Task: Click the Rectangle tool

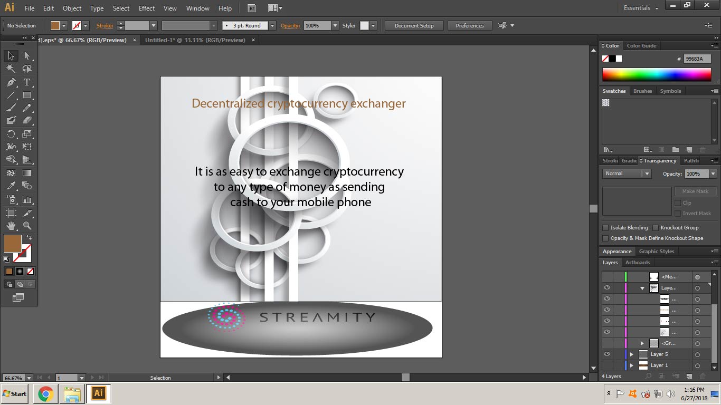Action: [x=27, y=95]
